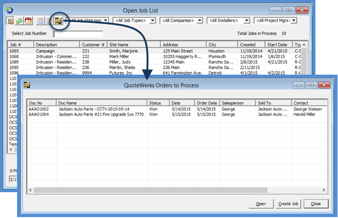Click the green S application icon
Screen dimensions: 338x218
[x=10, y=10]
